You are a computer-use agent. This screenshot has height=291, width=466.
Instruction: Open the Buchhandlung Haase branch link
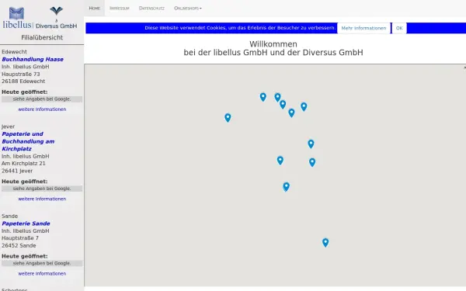33,59
